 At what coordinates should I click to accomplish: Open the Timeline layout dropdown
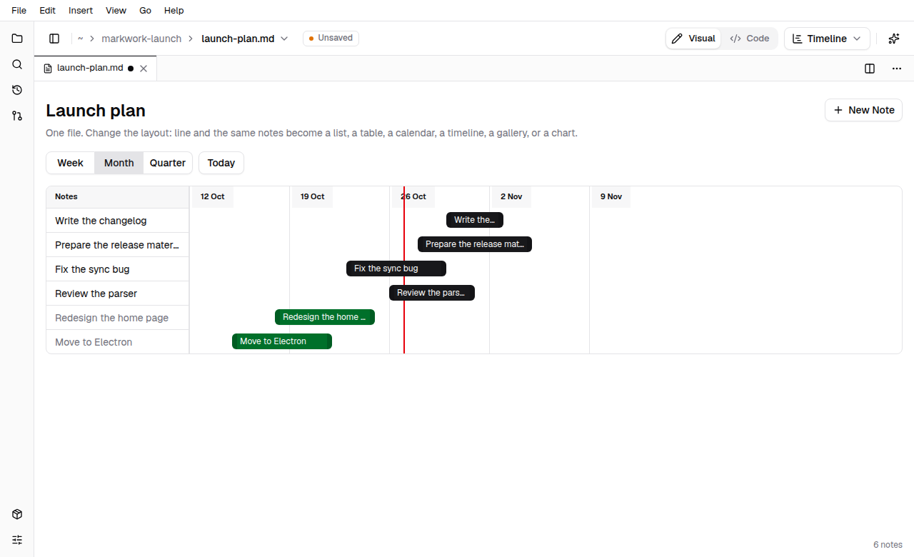[x=827, y=39]
